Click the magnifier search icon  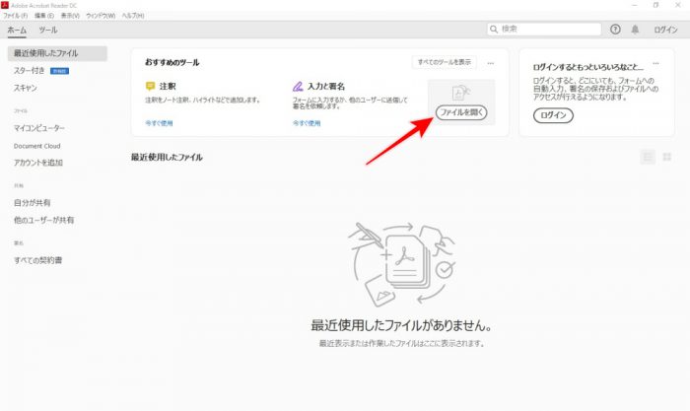[494, 29]
